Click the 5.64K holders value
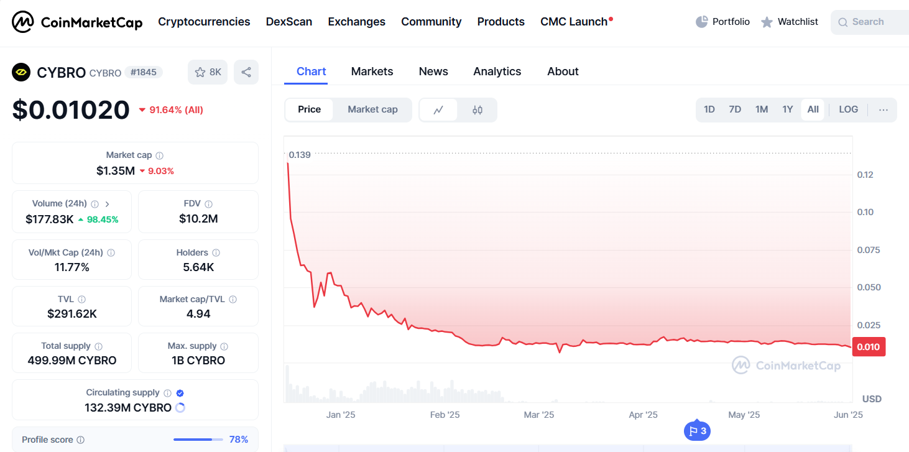The height and width of the screenshot is (452, 909). coord(198,267)
